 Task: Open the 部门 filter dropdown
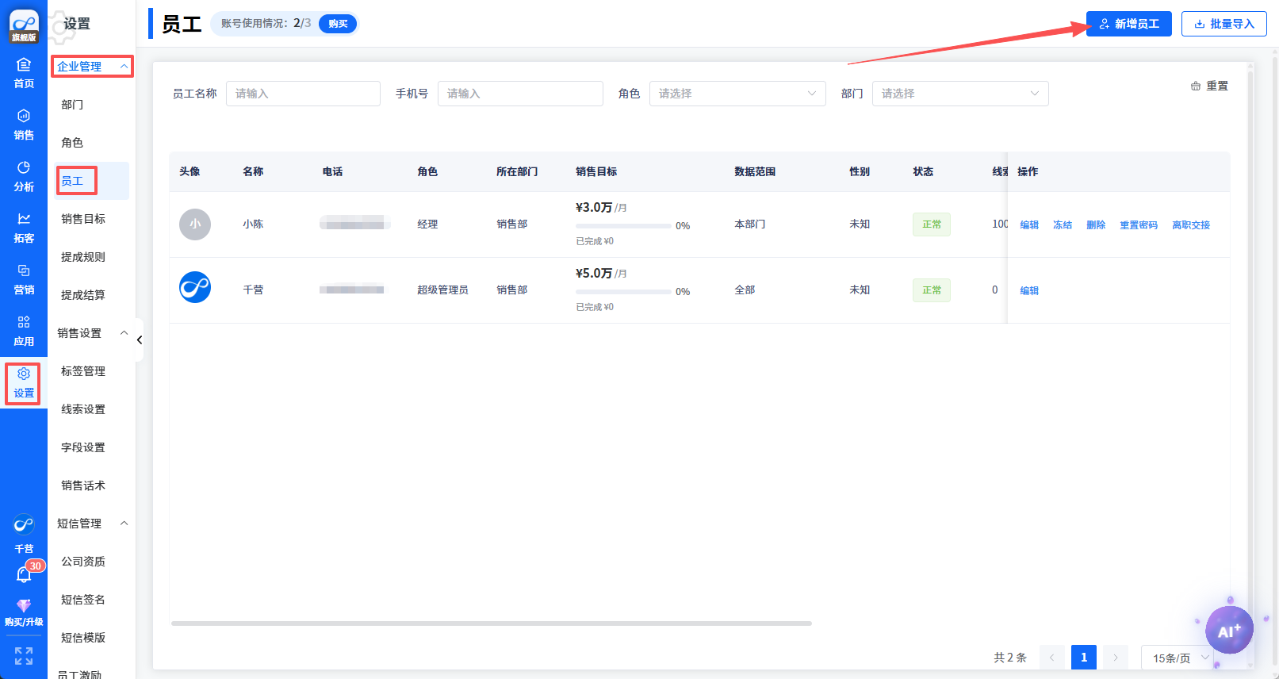tap(959, 94)
